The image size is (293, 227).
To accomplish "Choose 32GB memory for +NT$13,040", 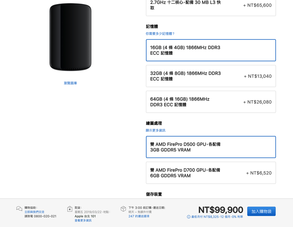I will [211, 76].
